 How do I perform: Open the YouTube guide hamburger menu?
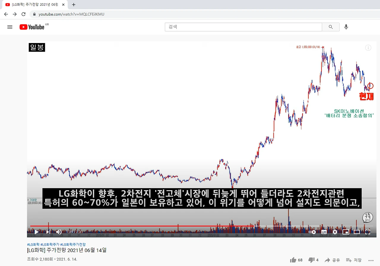coord(10,27)
